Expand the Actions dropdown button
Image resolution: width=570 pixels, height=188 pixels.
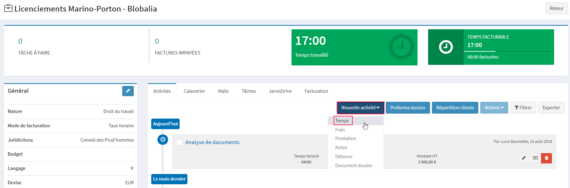(x=494, y=108)
